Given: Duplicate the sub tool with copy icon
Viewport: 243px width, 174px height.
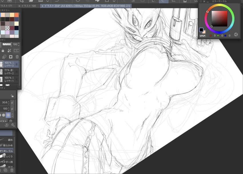Looking at the screenshot, I should [5, 170].
